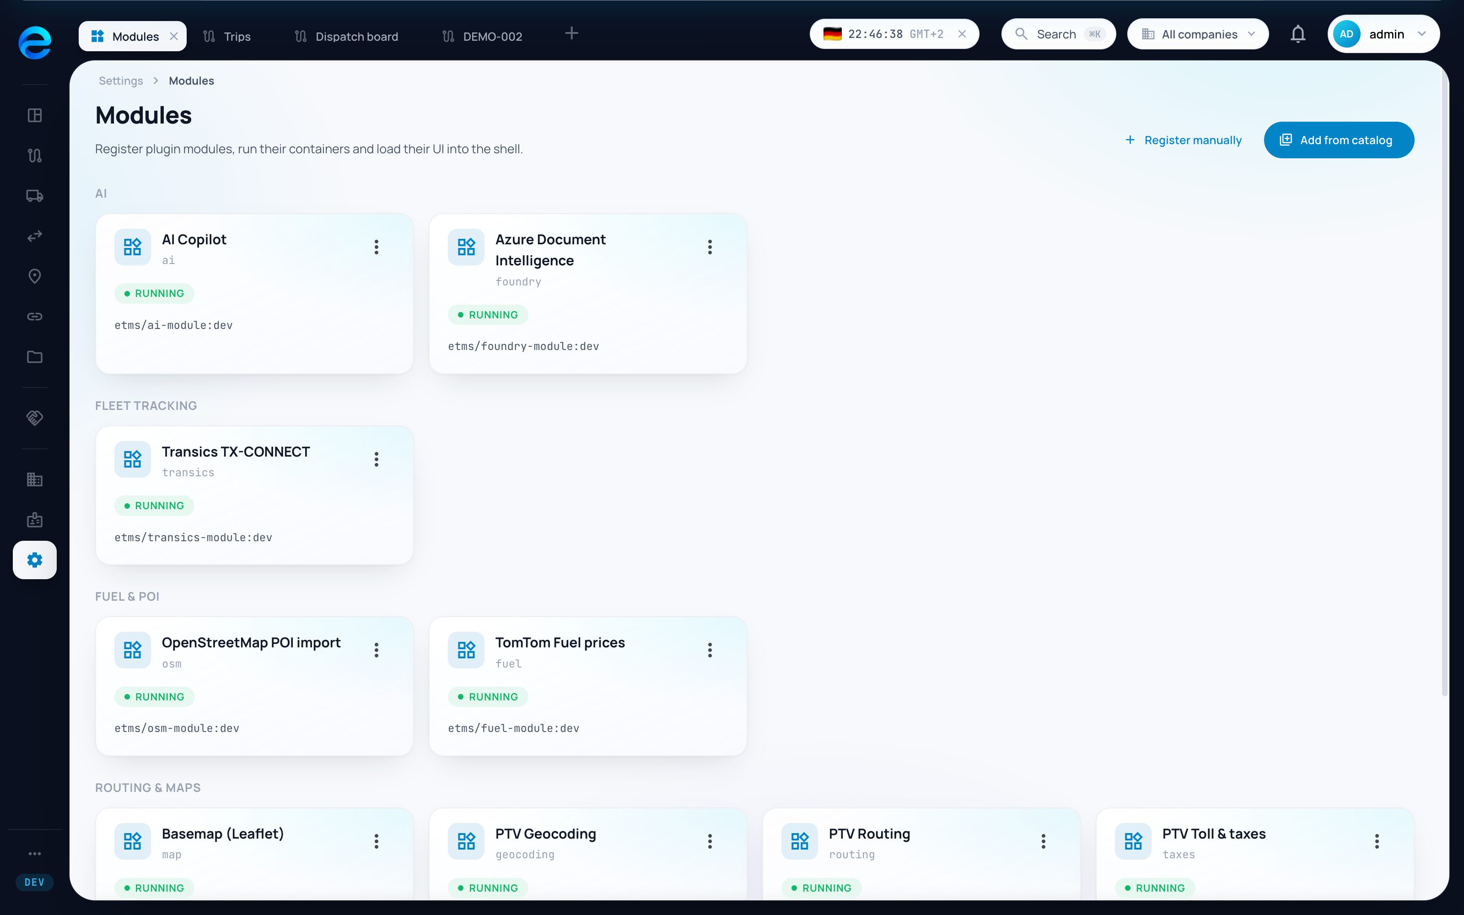
Task: Expand the admin user menu
Action: click(x=1383, y=34)
